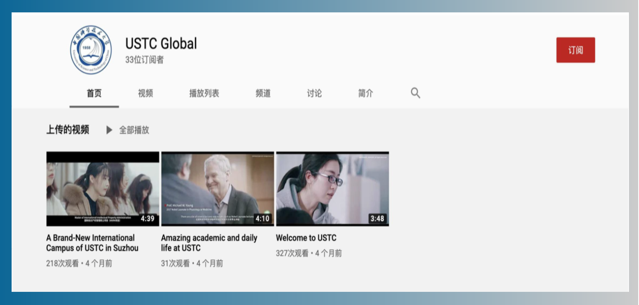Click the play triangle beside 全部播放
639x305 pixels.
pos(109,130)
